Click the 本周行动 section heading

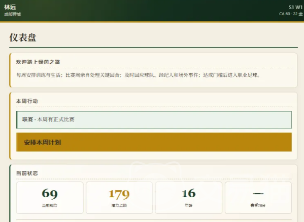point(27,101)
